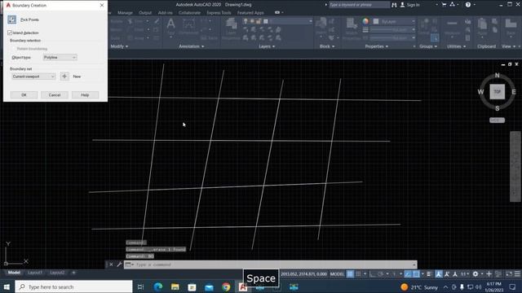Toggle the Island detection checkbox
522x293 pixels.
10,33
